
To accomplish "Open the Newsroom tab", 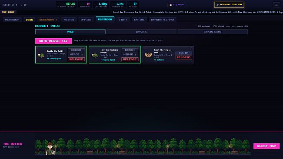I will [x=12, y=20].
